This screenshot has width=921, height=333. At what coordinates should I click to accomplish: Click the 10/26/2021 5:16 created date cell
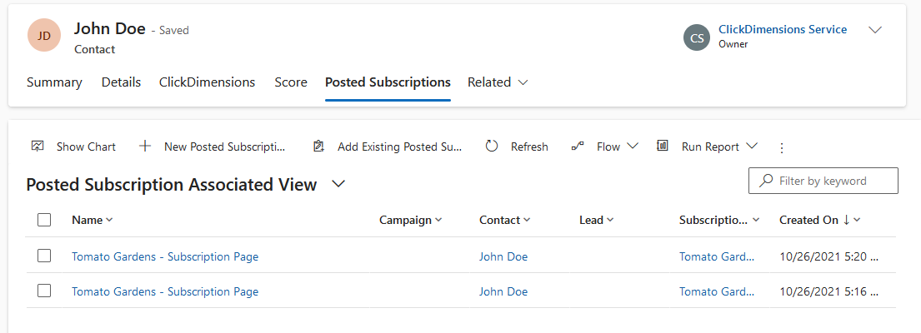(828, 291)
